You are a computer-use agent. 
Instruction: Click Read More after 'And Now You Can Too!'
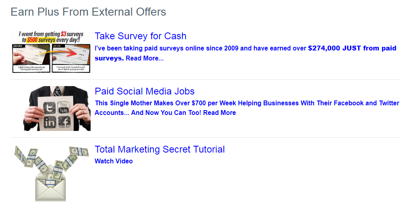point(220,113)
